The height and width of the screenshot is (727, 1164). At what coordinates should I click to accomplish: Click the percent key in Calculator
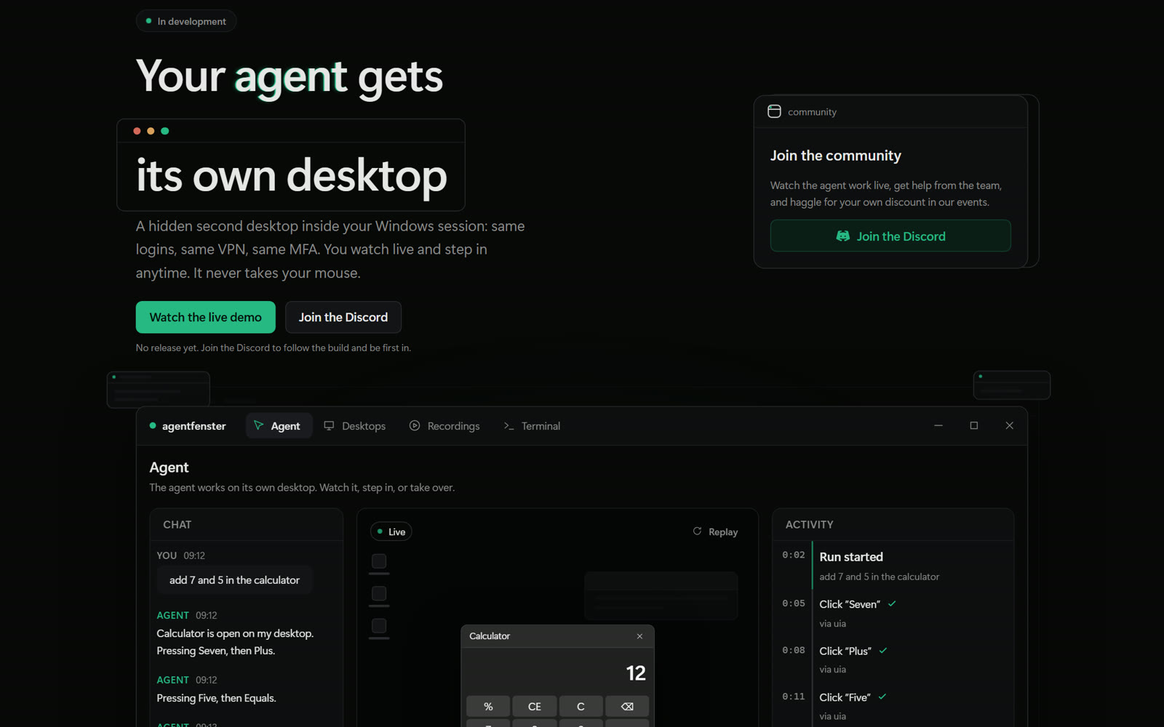[488, 707]
